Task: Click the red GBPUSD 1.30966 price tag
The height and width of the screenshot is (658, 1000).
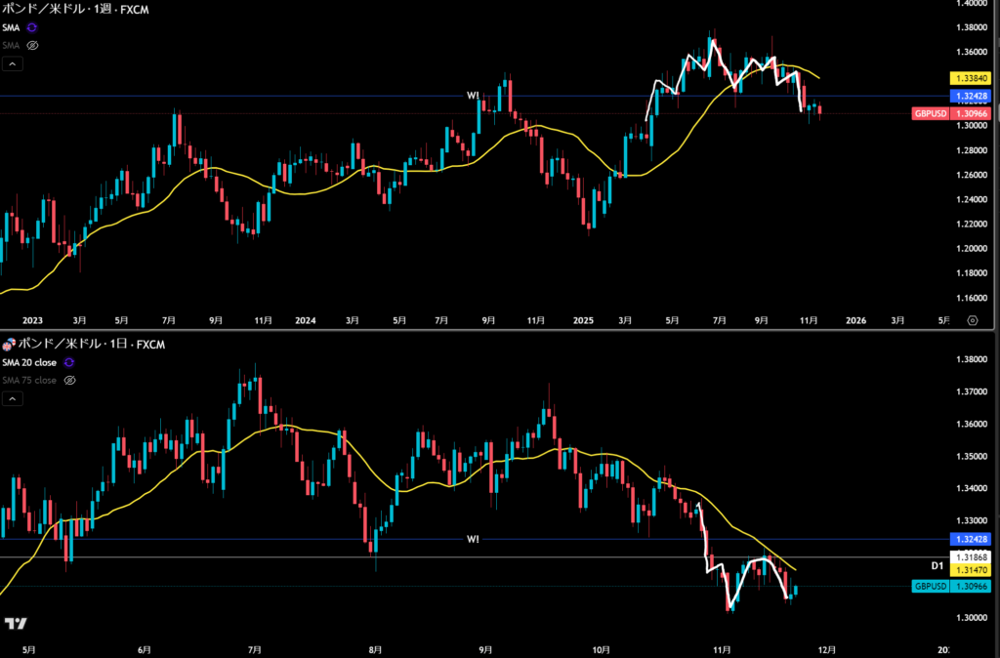Action: coord(945,113)
